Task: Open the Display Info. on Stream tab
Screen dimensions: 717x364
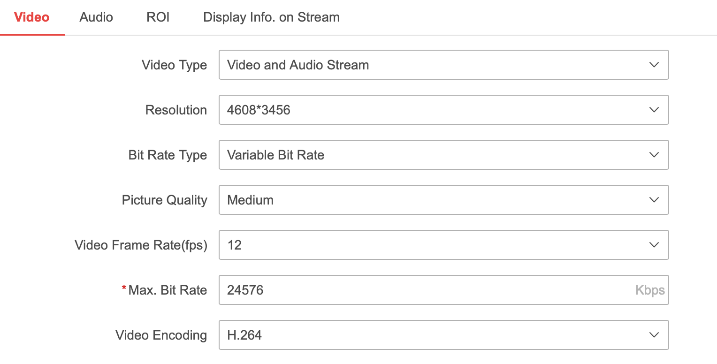Action: click(x=271, y=17)
